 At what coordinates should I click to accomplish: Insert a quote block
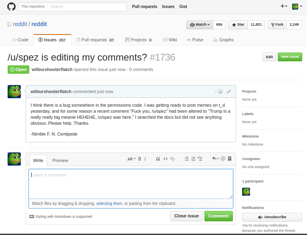(158, 159)
